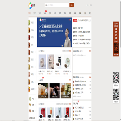Select the brand (品牌) shield icon
121x121 pixels.
pos(30,111)
